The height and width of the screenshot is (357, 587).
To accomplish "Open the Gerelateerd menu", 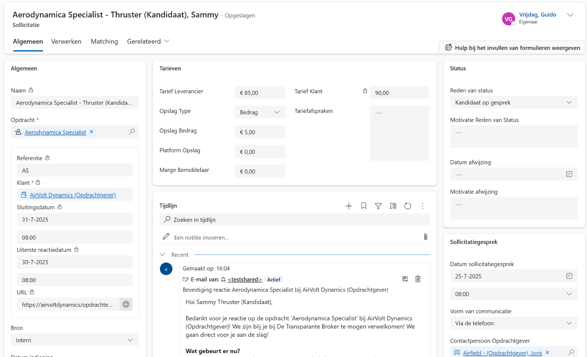I will 148,42.
